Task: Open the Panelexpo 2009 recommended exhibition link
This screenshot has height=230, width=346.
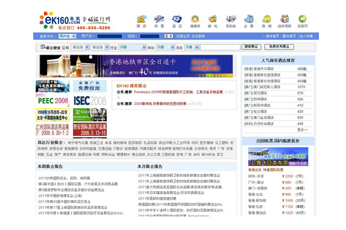Action: click(178, 92)
